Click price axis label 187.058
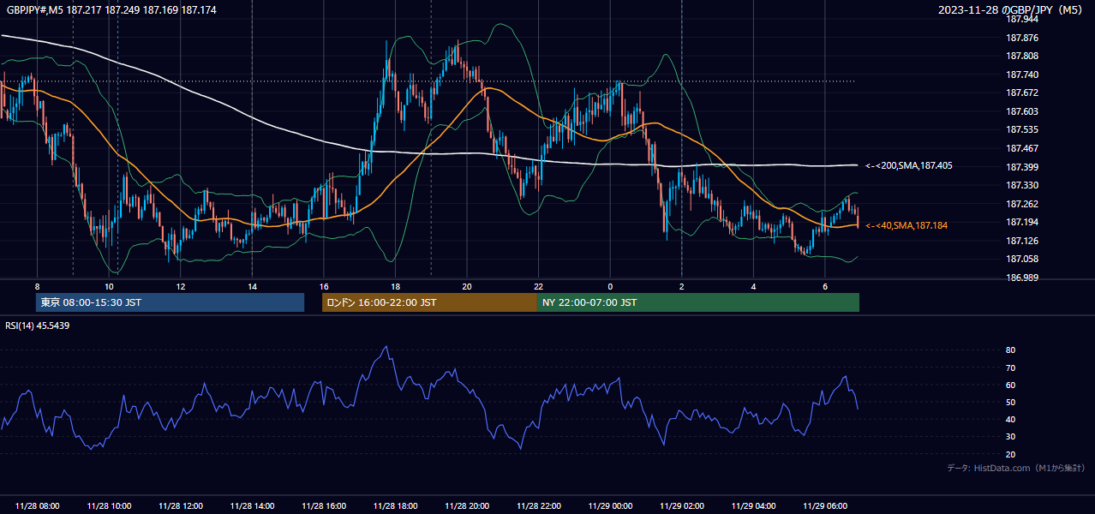This screenshot has width=1095, height=514. [1021, 259]
